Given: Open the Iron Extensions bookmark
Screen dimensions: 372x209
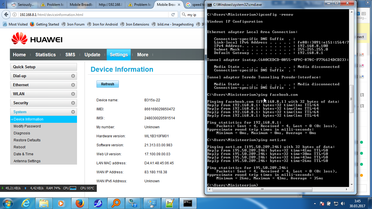Looking at the screenshot, I should click(135, 24).
